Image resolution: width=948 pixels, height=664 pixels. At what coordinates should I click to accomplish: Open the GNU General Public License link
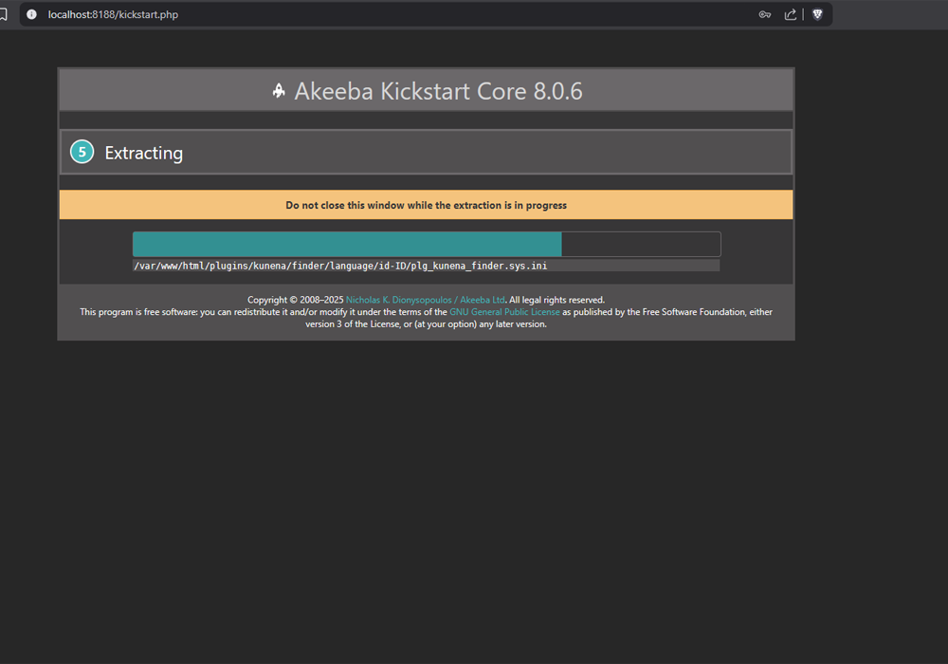504,311
